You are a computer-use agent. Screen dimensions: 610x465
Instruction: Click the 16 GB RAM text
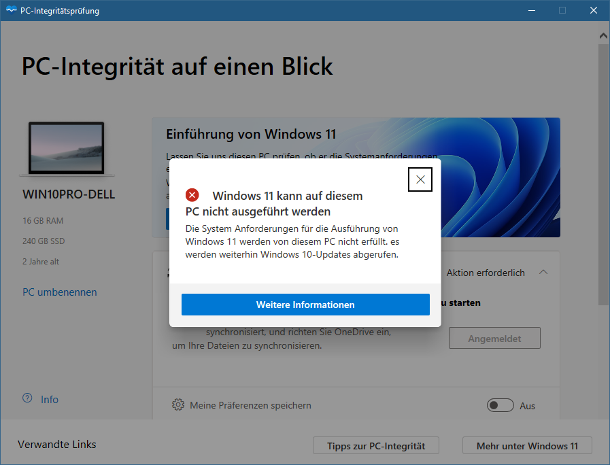click(43, 220)
